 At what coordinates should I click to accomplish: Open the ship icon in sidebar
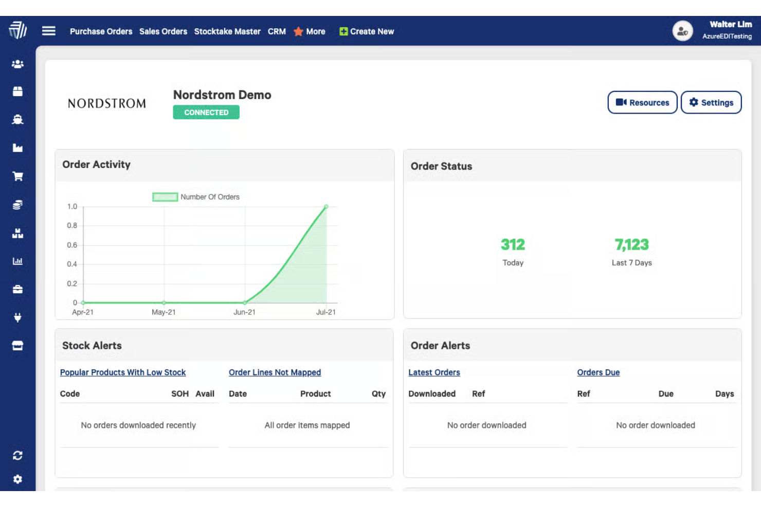(x=17, y=120)
